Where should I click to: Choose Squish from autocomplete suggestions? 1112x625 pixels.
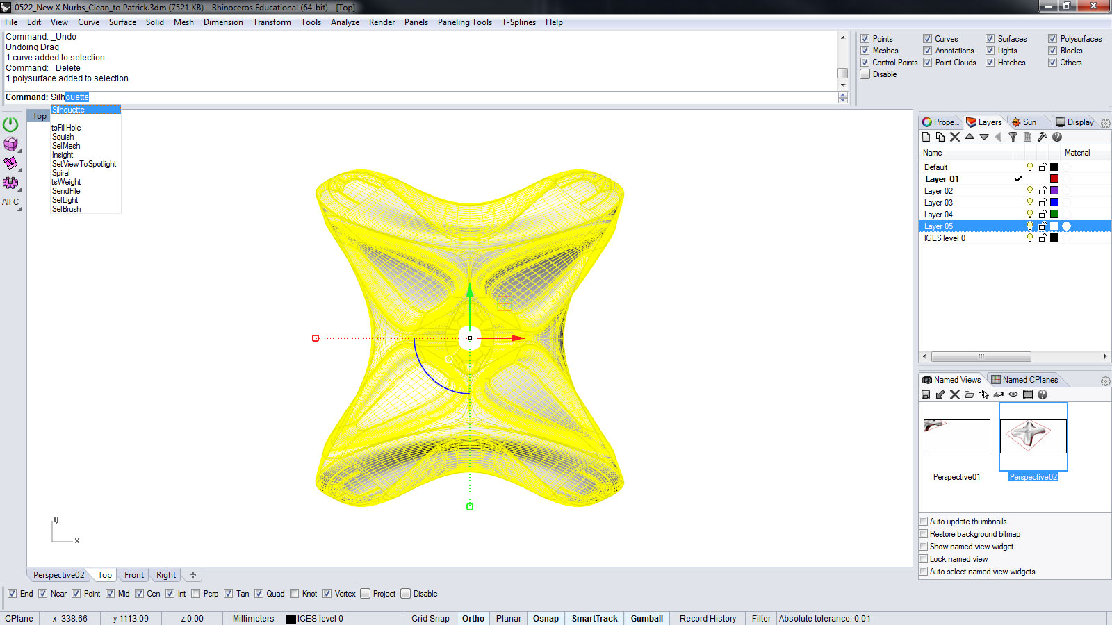[63, 137]
